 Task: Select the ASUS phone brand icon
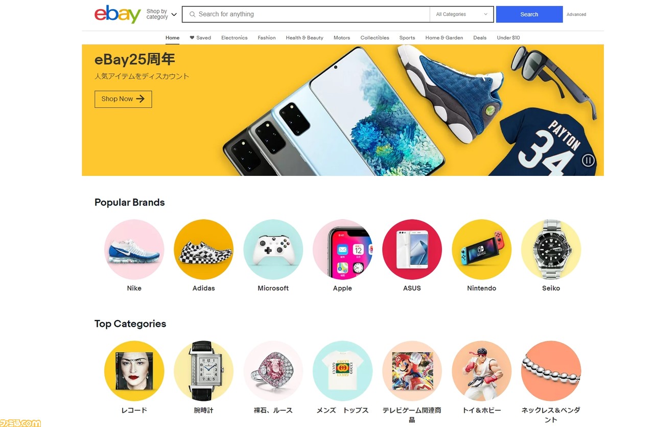(x=412, y=250)
